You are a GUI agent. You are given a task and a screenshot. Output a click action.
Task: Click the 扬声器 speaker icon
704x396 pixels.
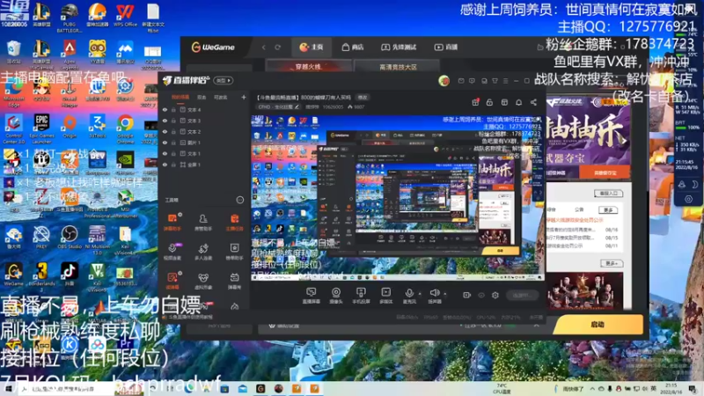click(434, 295)
